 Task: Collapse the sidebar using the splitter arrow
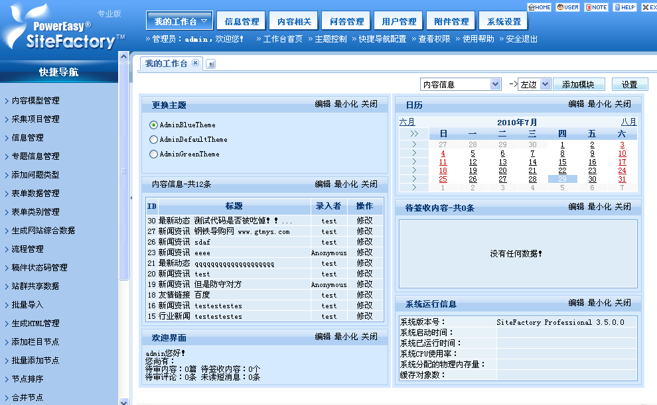tap(131, 198)
